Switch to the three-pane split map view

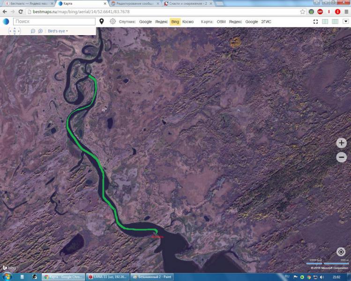335,22
